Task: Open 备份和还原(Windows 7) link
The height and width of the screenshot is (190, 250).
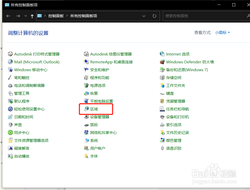Action: point(187,70)
